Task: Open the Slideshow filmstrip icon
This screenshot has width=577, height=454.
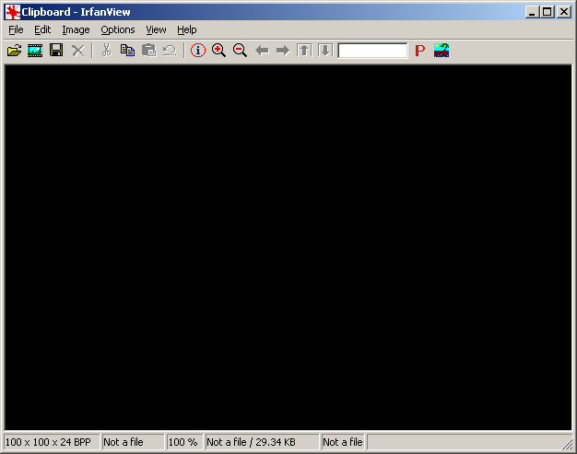Action: pos(35,51)
